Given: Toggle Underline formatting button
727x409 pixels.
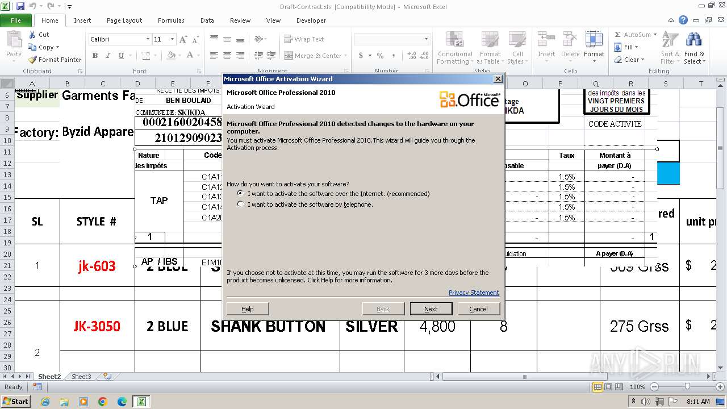Looking at the screenshot, I should [x=121, y=56].
